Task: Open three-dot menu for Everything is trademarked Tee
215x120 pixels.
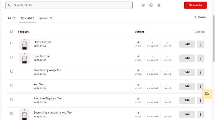Action: (x=201, y=114)
